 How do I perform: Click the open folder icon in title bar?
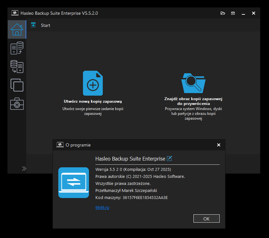(x=223, y=13)
